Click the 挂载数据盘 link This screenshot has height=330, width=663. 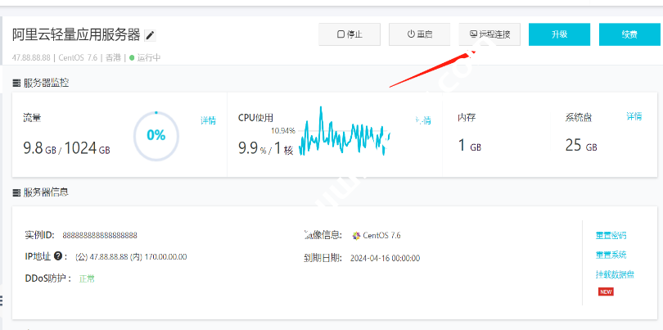pyautogui.click(x=616, y=274)
